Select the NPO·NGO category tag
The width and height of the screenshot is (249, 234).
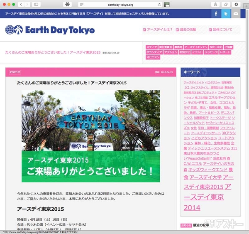tap(216, 47)
